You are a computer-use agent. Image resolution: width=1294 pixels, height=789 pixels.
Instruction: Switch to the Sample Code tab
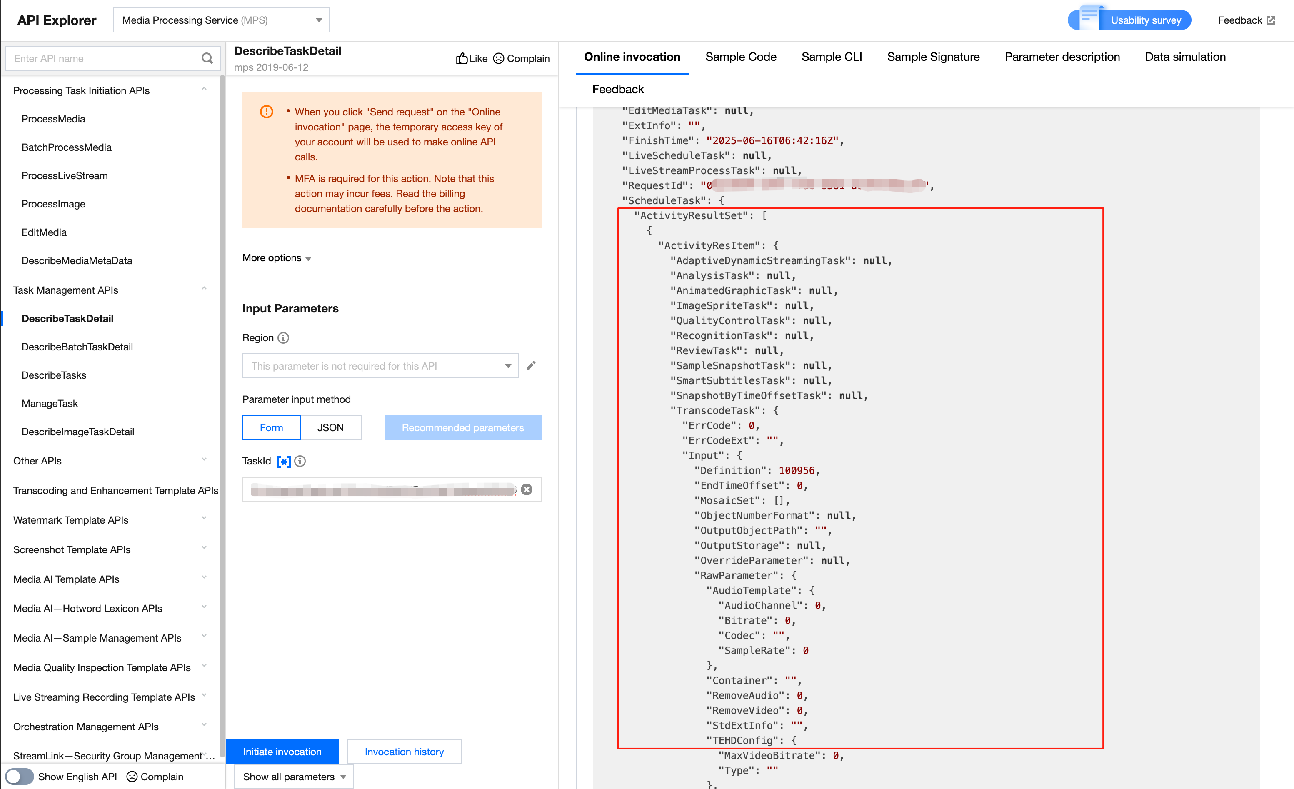click(740, 57)
